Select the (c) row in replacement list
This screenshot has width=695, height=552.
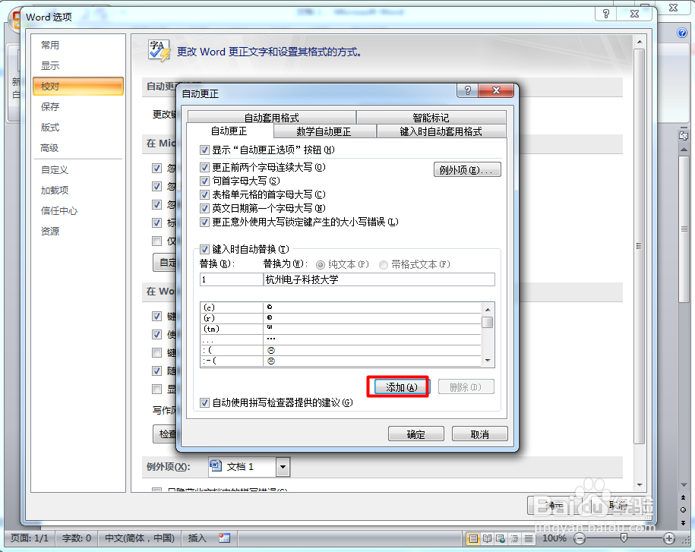pyautogui.click(x=340, y=308)
